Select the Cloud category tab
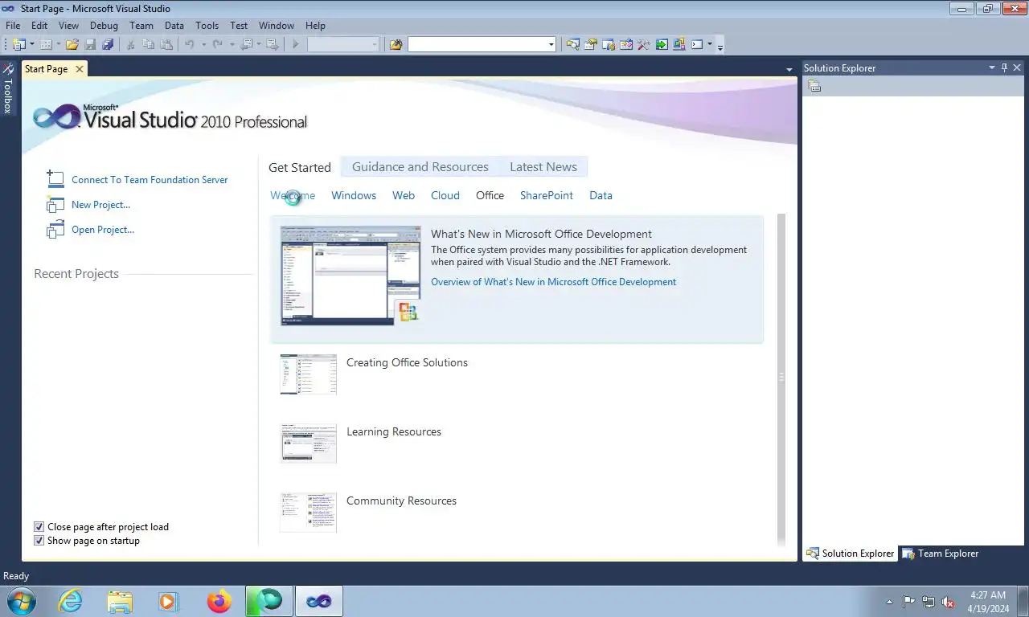The width and height of the screenshot is (1029, 617). pos(445,195)
